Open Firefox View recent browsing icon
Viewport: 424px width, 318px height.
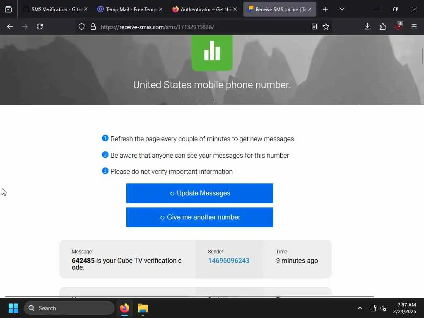[8, 10]
